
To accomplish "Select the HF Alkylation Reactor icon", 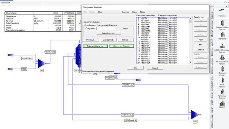I will click(x=222, y=58).
